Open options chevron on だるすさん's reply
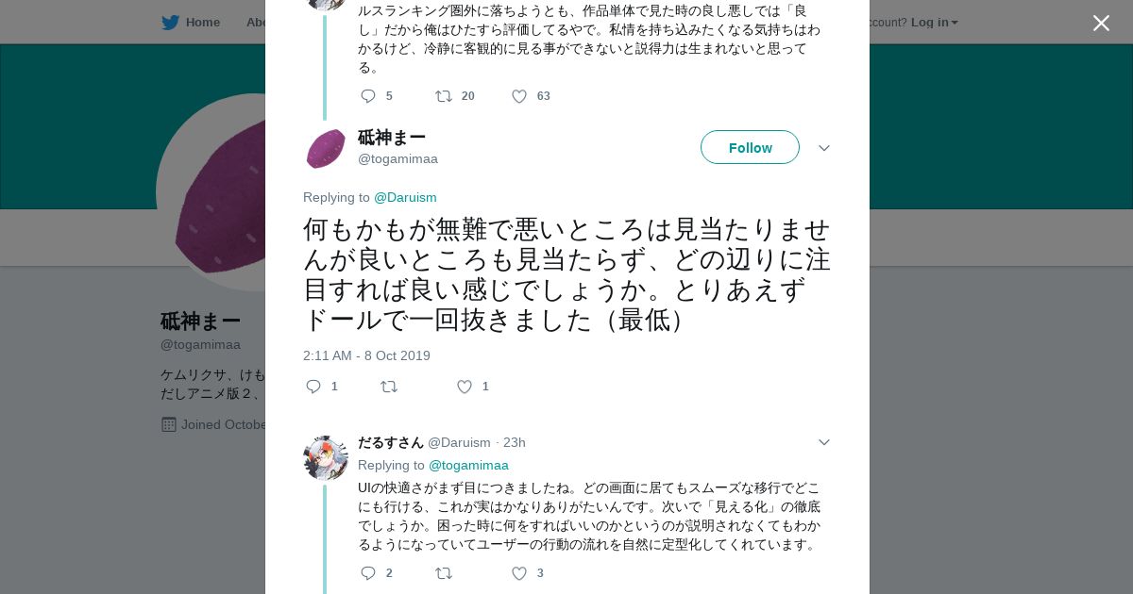Screen dimensions: 1133x594 [824, 442]
